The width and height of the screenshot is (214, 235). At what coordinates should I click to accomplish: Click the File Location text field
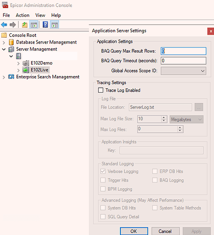[x=160, y=107]
